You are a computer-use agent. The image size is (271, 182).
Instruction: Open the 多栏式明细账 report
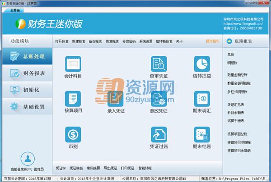pos(238,92)
